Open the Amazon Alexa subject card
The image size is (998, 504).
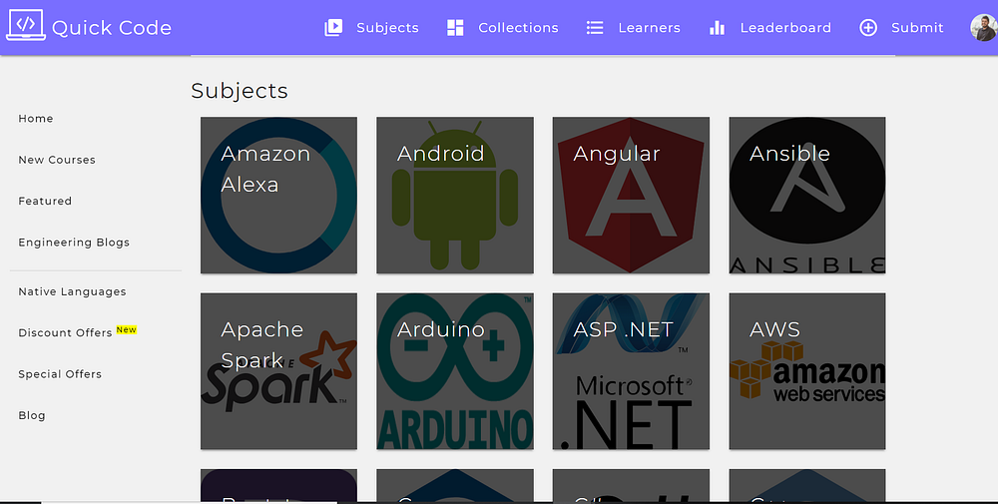[x=278, y=195]
